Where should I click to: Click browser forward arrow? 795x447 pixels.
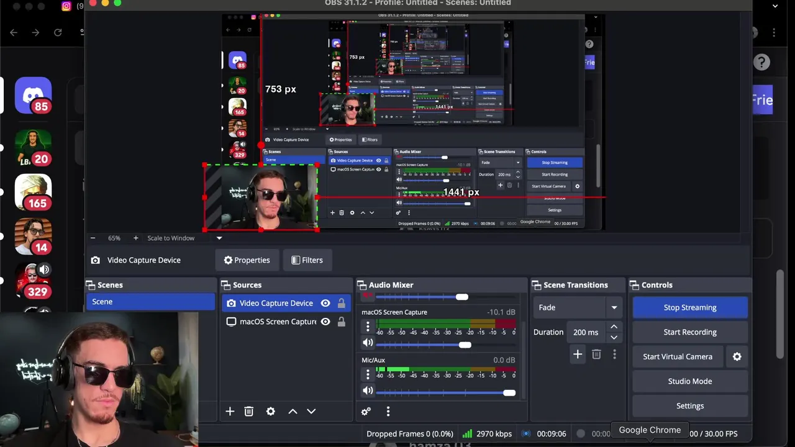click(x=35, y=32)
